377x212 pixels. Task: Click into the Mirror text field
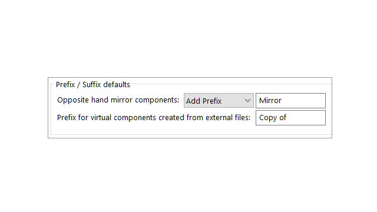click(x=290, y=101)
